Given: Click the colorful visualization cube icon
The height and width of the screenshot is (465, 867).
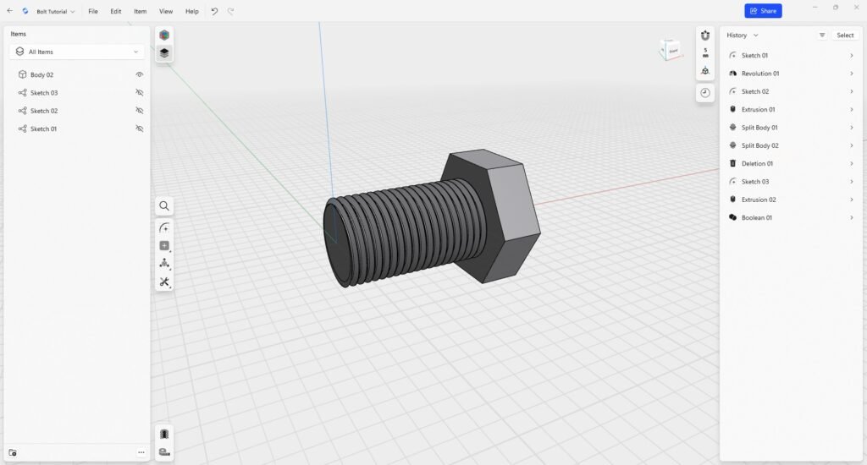Looking at the screenshot, I should (164, 35).
